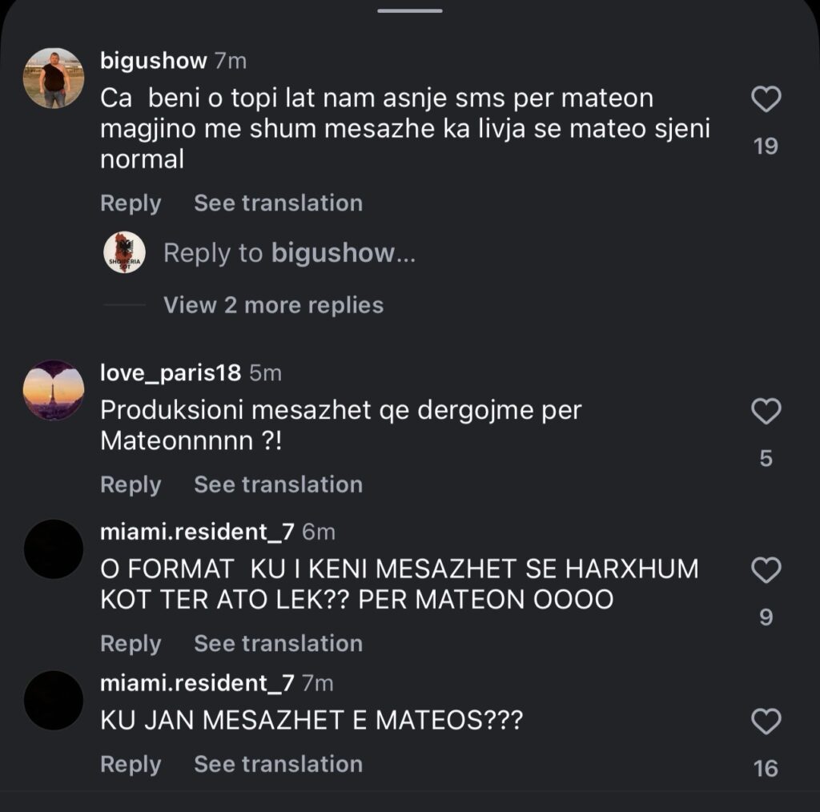The height and width of the screenshot is (812, 820).
Task: View the 19 likes count on bigushow's comment
Action: coord(766,147)
